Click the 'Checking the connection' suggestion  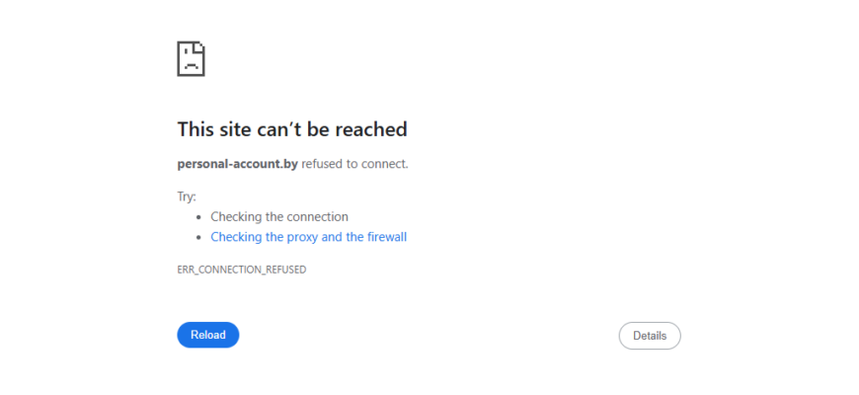279,217
